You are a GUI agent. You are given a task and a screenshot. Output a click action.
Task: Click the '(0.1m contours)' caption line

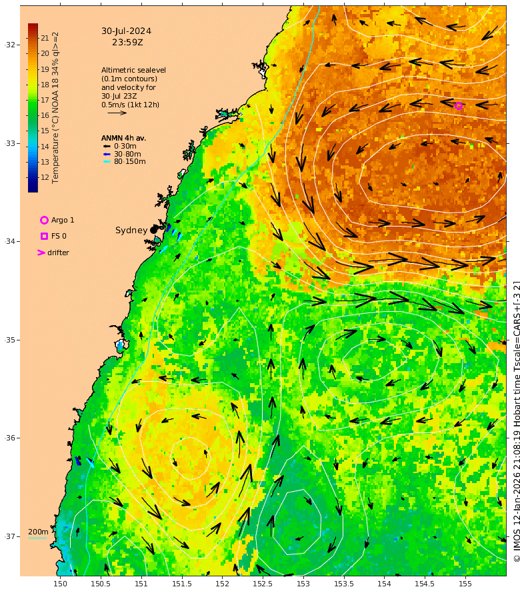(x=129, y=79)
